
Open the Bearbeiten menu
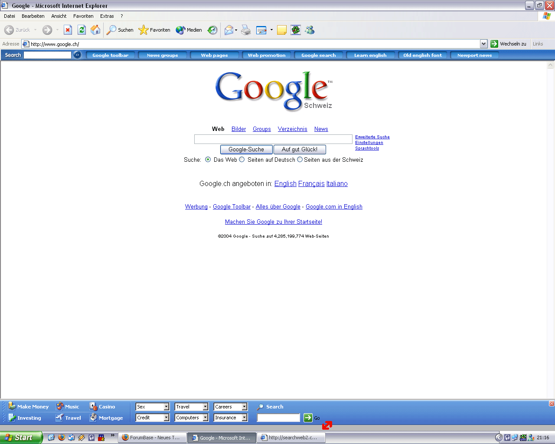33,16
